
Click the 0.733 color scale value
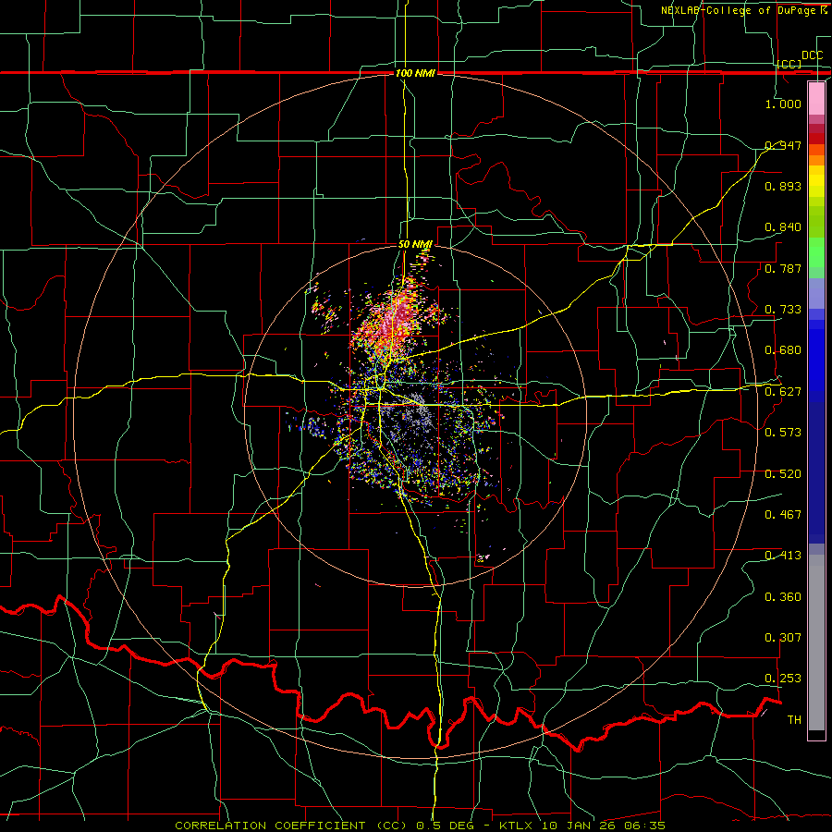tap(783, 310)
